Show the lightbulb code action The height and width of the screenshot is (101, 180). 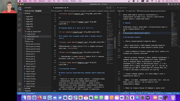click(124, 31)
